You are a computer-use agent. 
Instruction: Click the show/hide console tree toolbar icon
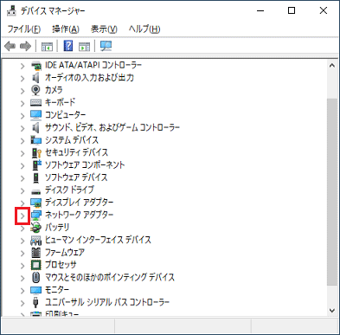[x=47, y=46]
